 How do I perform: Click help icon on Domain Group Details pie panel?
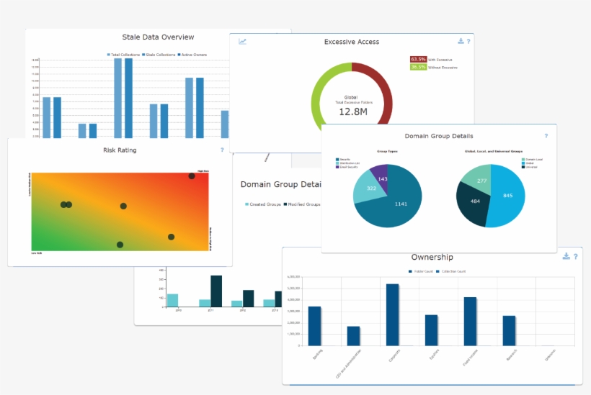(546, 135)
